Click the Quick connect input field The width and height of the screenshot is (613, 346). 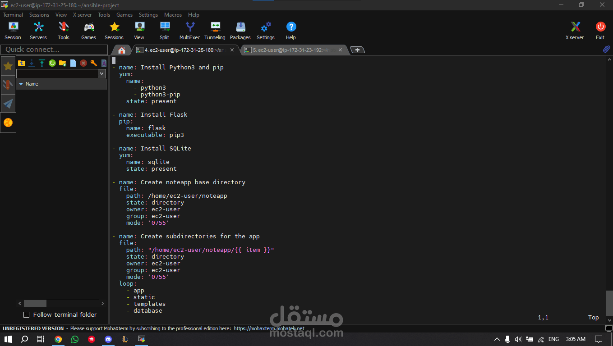[x=54, y=50]
